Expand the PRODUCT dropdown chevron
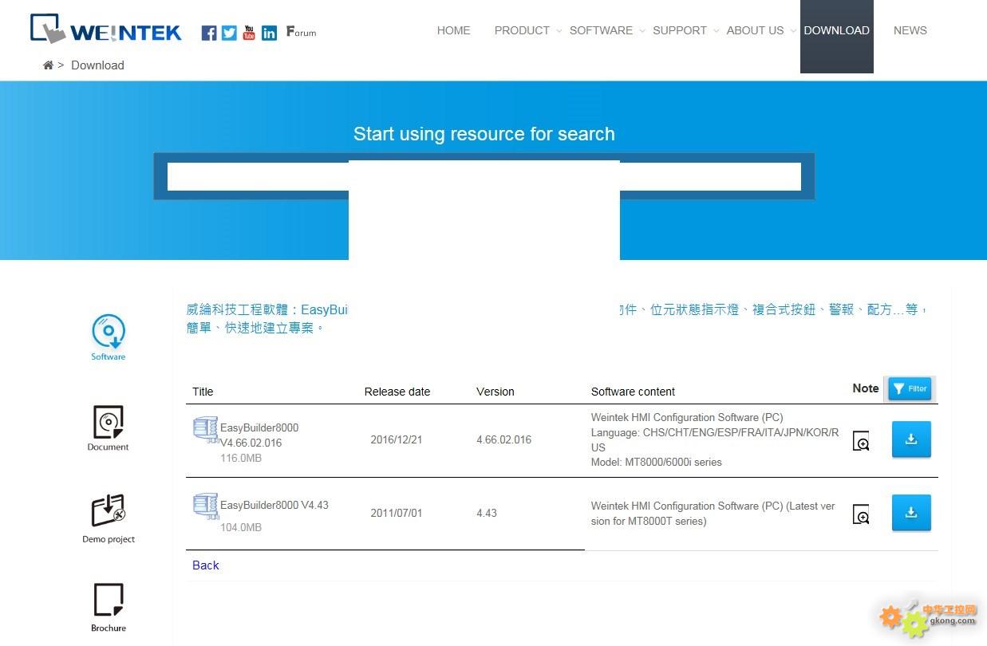 (x=559, y=31)
